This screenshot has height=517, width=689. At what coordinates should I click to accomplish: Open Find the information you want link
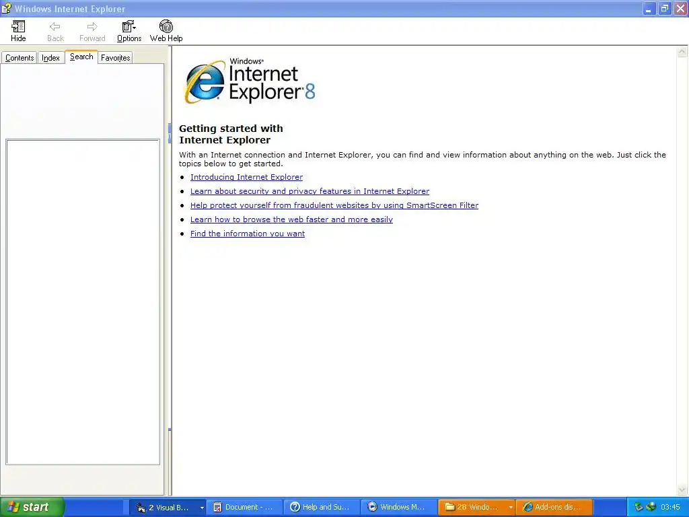point(248,233)
